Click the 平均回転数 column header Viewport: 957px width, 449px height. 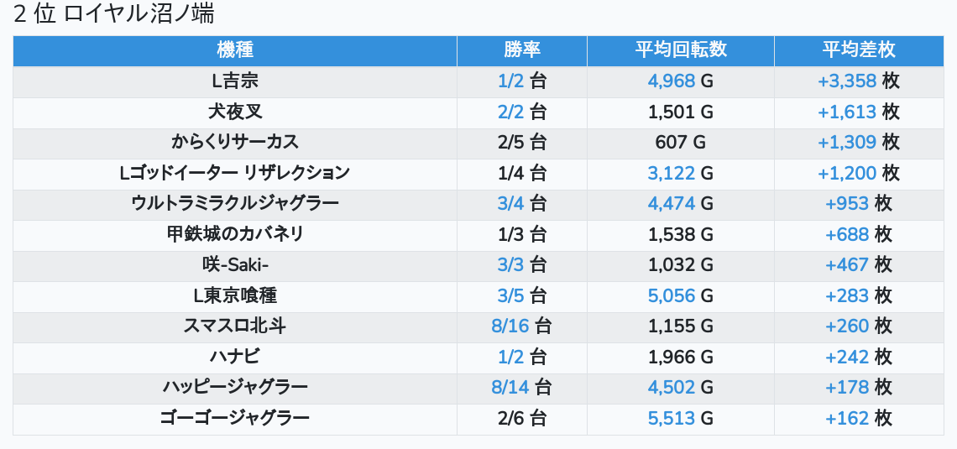[x=681, y=50]
